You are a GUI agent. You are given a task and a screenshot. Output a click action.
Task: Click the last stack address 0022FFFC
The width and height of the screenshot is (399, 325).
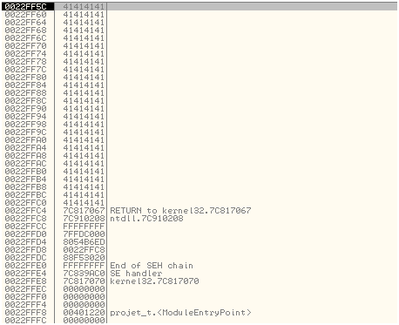(25, 320)
